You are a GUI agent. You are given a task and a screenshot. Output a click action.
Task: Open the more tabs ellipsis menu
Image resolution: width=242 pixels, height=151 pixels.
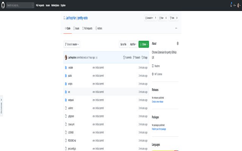click(x=176, y=28)
